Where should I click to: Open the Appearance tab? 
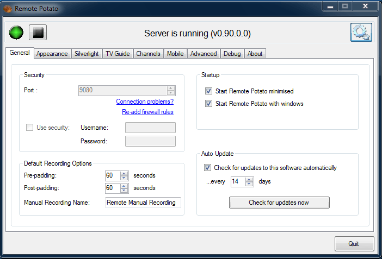click(x=52, y=54)
